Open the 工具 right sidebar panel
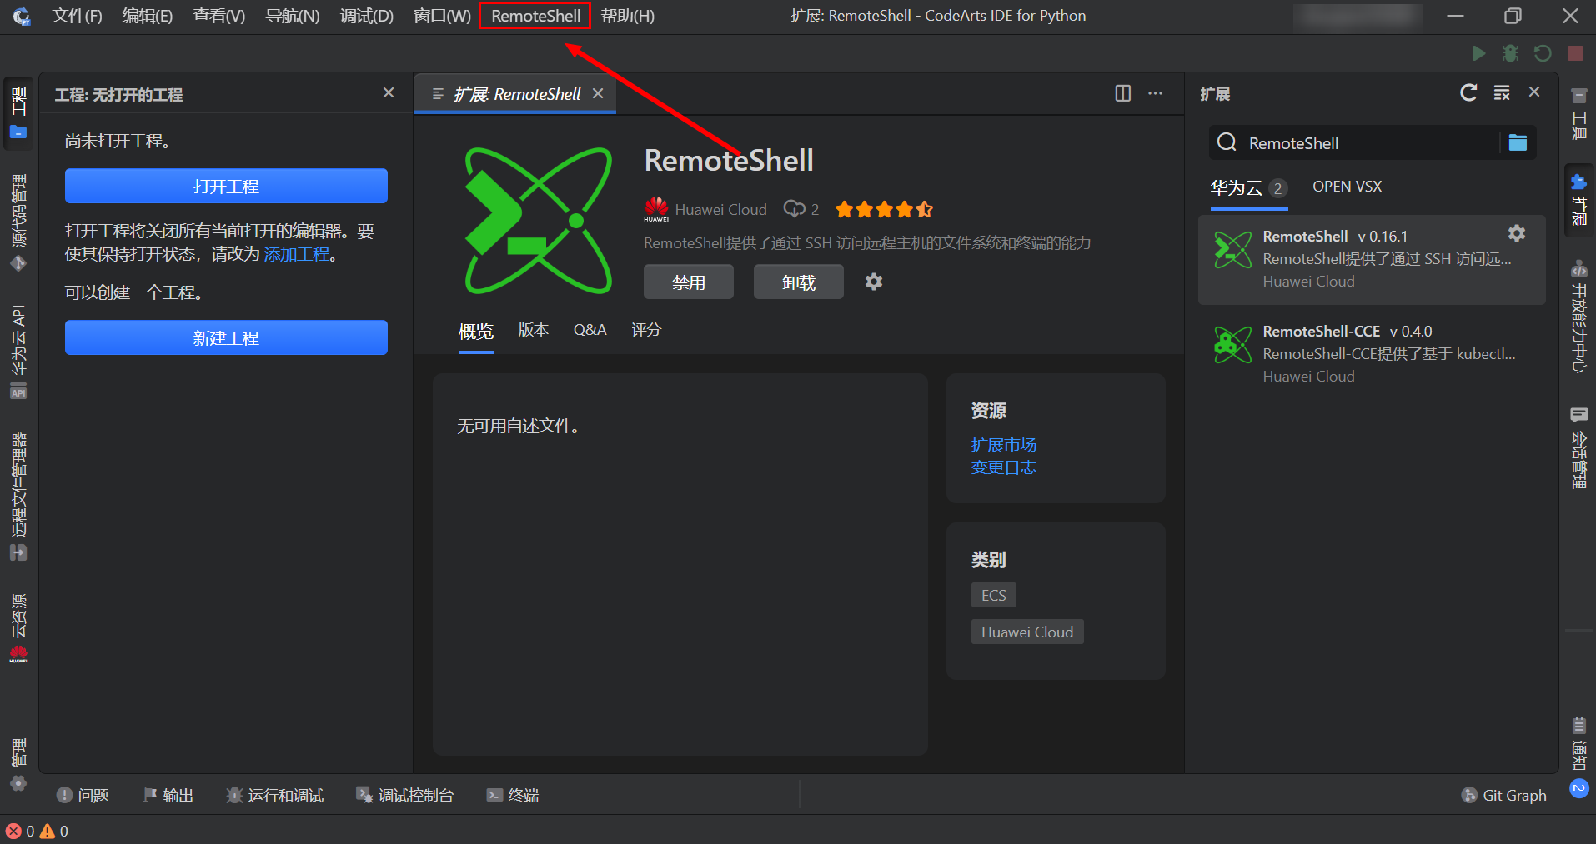This screenshot has width=1596, height=844. 1578,115
